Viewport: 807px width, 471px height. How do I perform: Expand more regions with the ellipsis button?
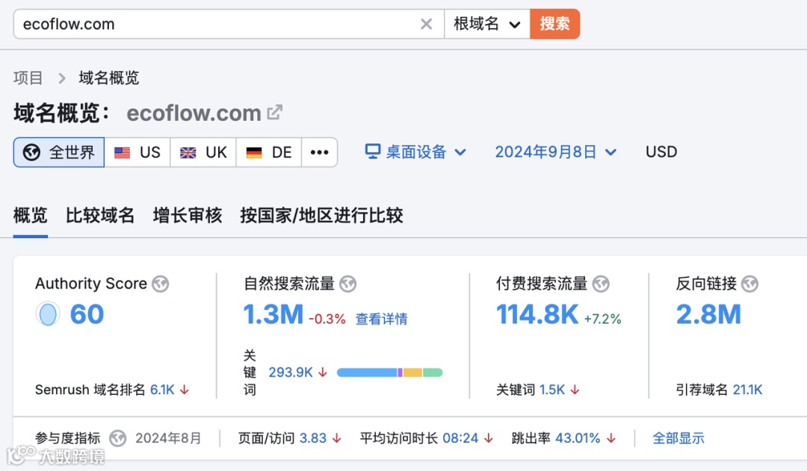(x=319, y=152)
